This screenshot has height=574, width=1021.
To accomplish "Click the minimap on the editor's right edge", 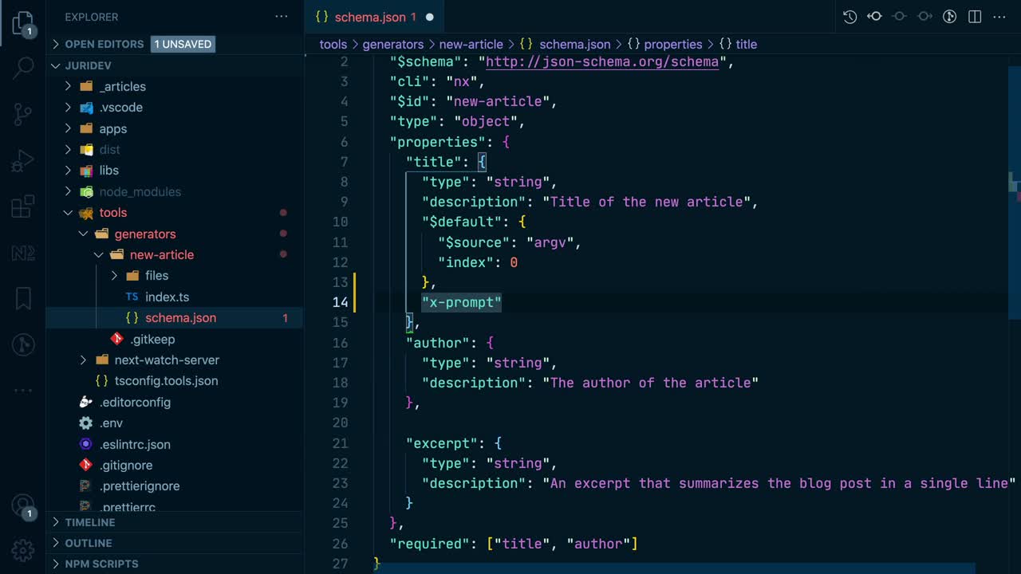I will click(1014, 183).
